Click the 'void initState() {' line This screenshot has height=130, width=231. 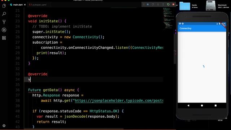point(47,21)
